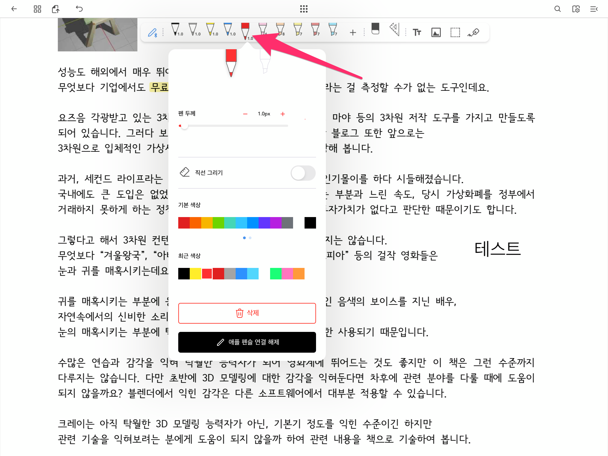
Task: Select the ruler triangle tool
Action: coord(394,30)
